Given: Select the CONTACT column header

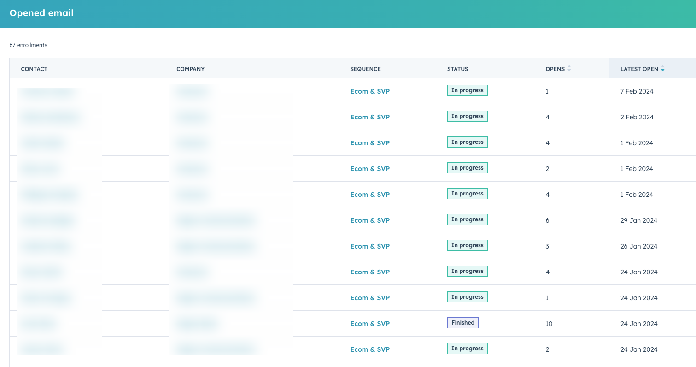Looking at the screenshot, I should [x=34, y=69].
